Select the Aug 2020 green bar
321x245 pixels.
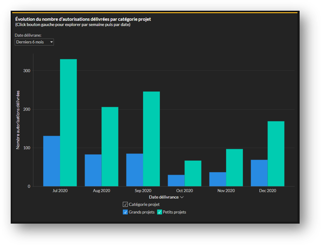[x=110, y=147]
